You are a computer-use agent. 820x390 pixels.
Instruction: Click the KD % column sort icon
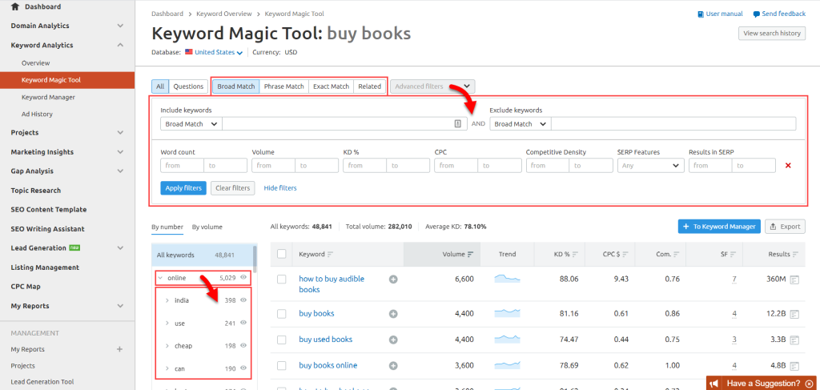(575, 255)
